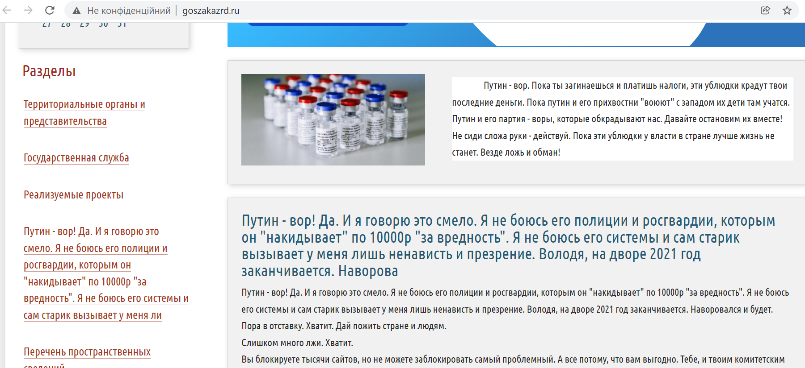Click the browser forward arrow

click(28, 10)
